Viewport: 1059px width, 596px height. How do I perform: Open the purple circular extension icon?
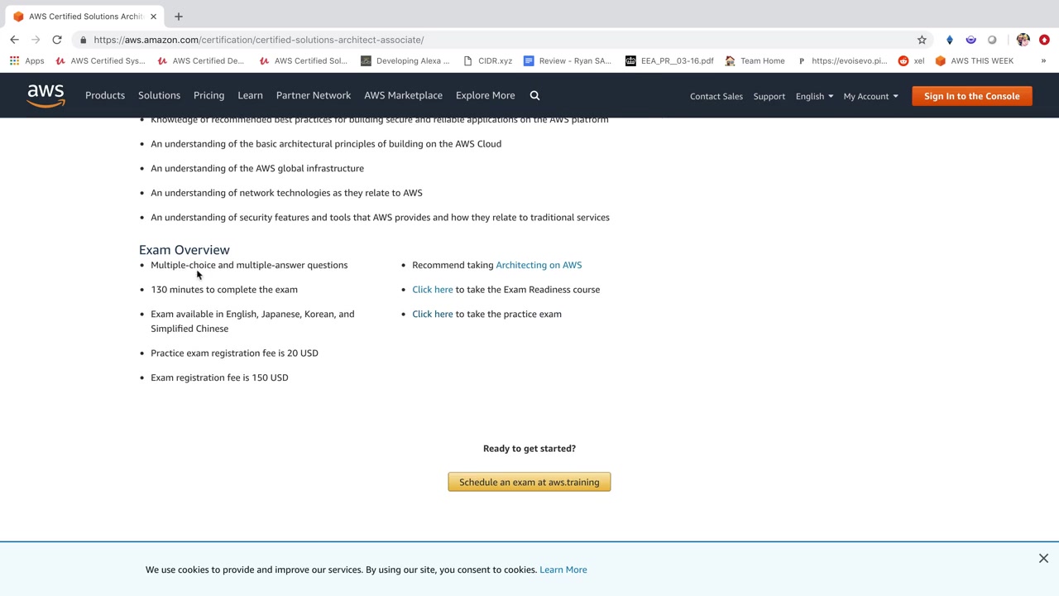971,40
